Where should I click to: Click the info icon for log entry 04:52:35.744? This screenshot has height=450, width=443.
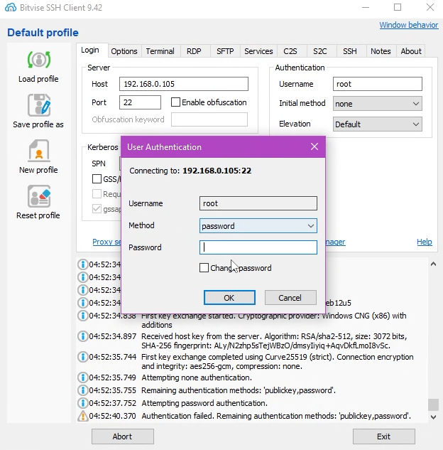[83, 357]
